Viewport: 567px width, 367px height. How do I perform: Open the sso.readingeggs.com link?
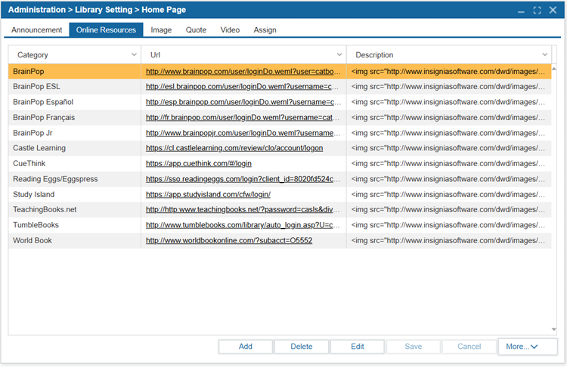(243, 179)
